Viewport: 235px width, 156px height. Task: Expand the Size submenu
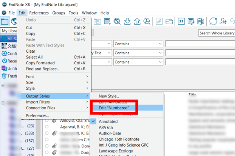(56, 82)
